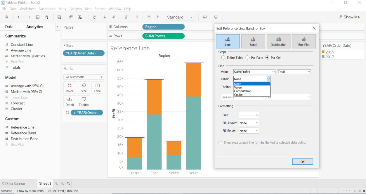Click the Show Me button
Viewport: 366px width, 194px height.
[349, 17]
